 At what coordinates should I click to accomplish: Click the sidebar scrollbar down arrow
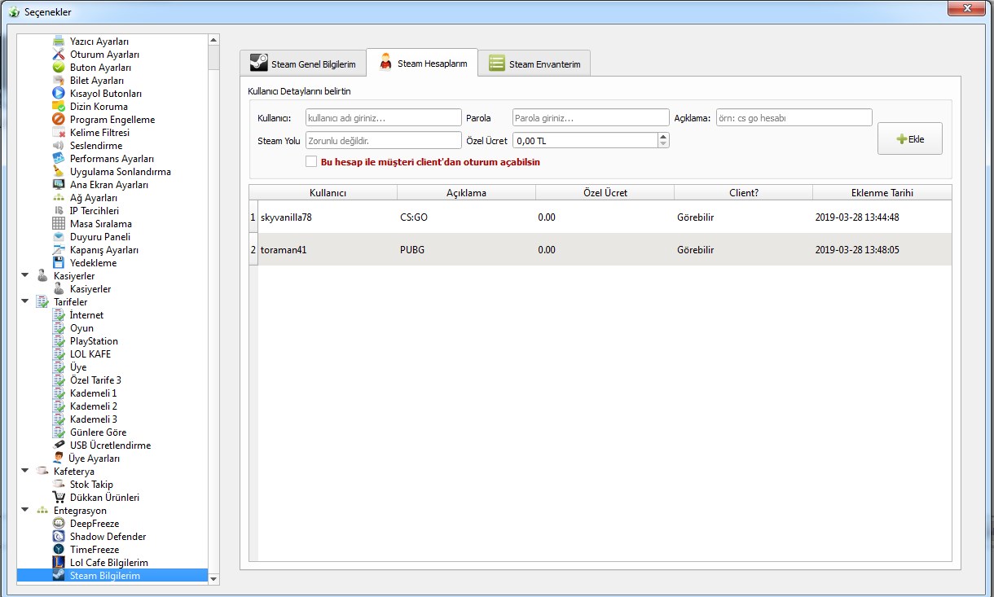point(213,578)
